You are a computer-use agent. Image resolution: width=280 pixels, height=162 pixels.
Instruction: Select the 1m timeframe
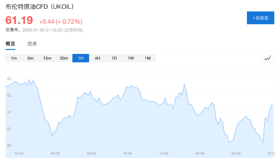tap(14, 58)
